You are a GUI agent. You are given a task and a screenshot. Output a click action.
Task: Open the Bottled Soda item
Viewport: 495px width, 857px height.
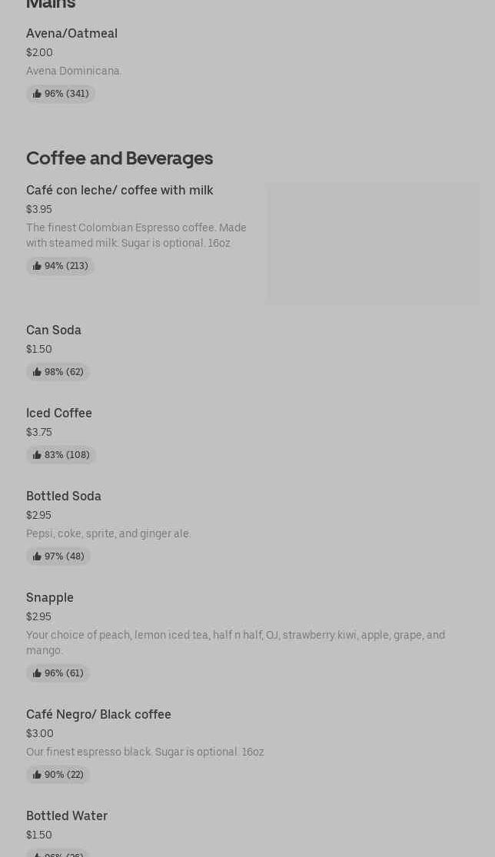click(x=64, y=496)
